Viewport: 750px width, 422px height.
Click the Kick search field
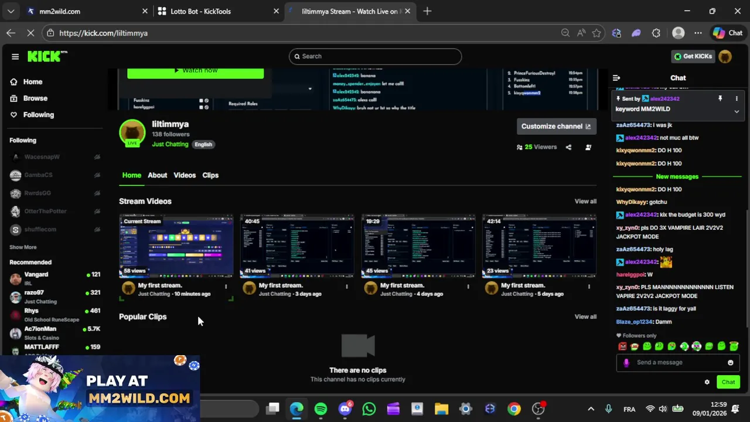pos(375,56)
